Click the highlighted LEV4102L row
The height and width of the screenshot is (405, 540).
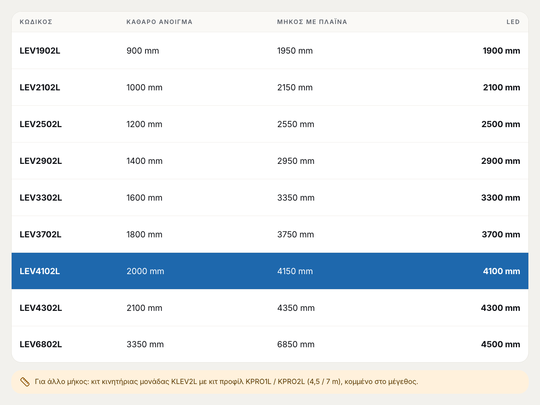pos(270,271)
